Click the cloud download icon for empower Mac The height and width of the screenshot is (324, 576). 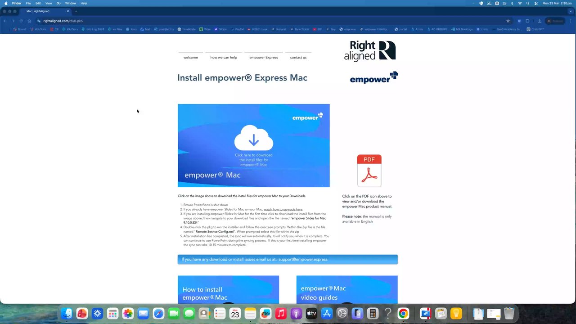point(253,138)
